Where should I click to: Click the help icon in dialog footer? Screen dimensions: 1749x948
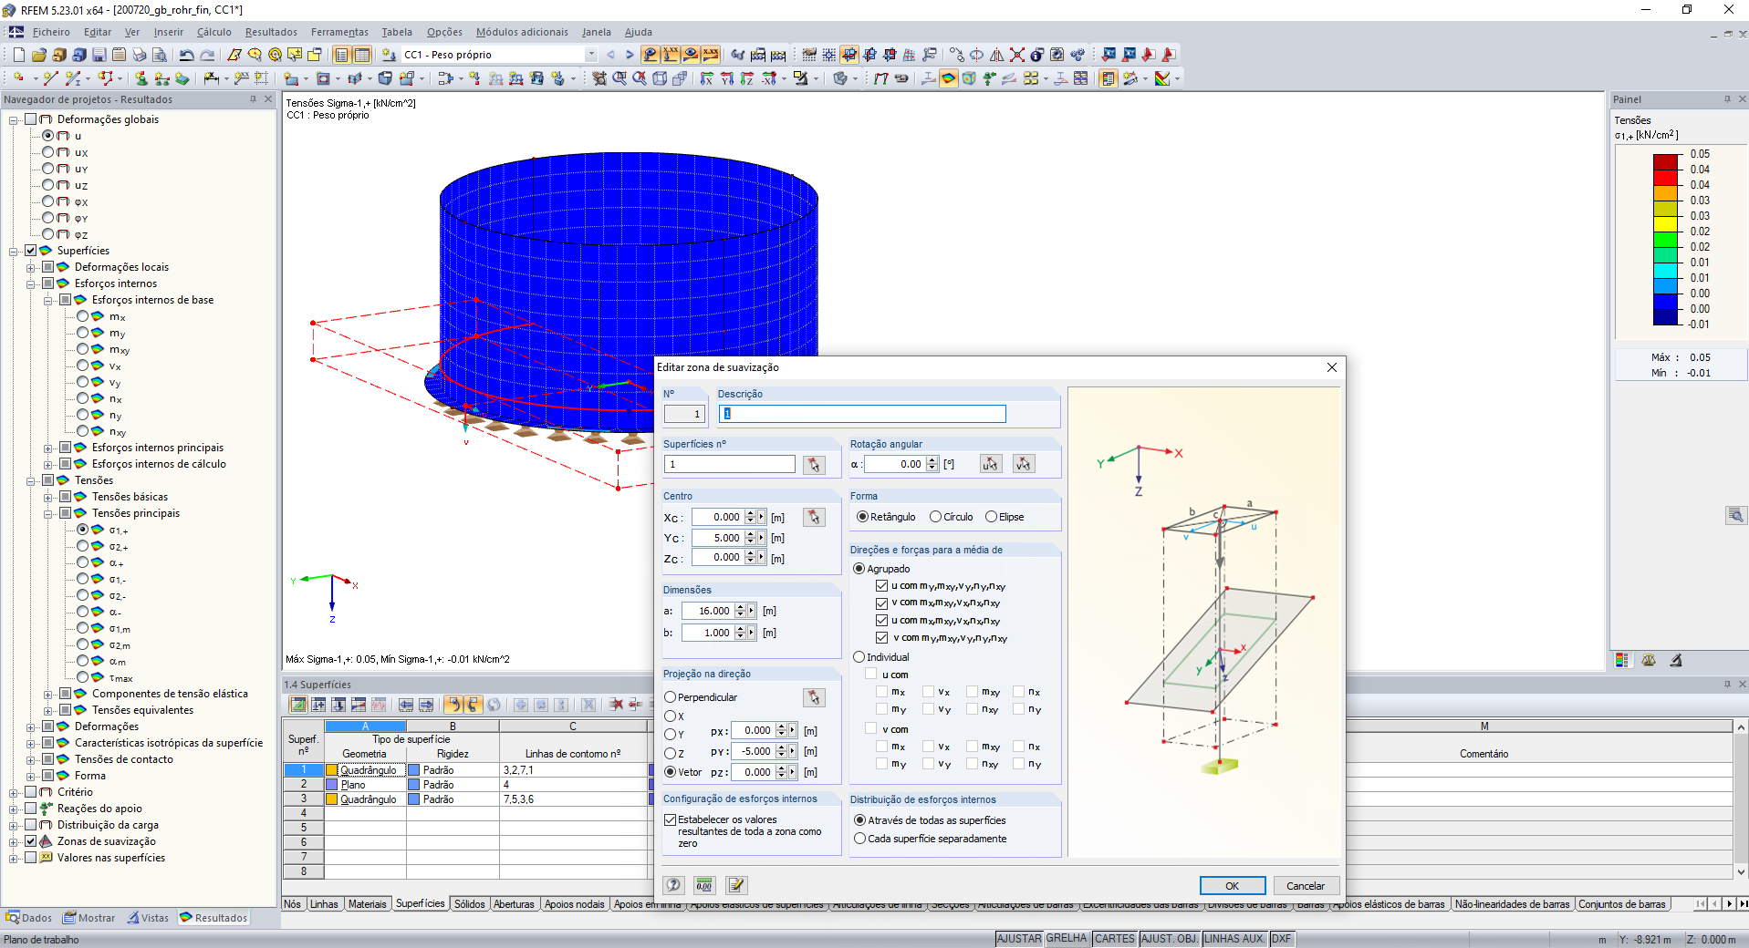click(673, 885)
